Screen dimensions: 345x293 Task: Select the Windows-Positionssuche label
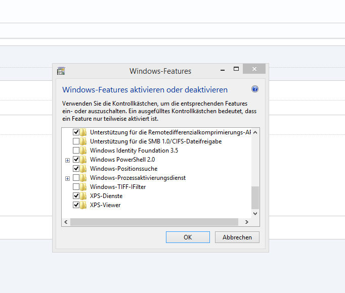(123, 169)
